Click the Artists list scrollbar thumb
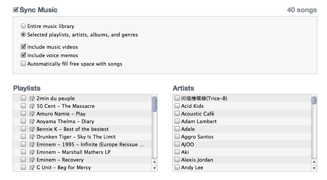Image resolution: width=327 pixels, height=180 pixels. tap(314, 100)
